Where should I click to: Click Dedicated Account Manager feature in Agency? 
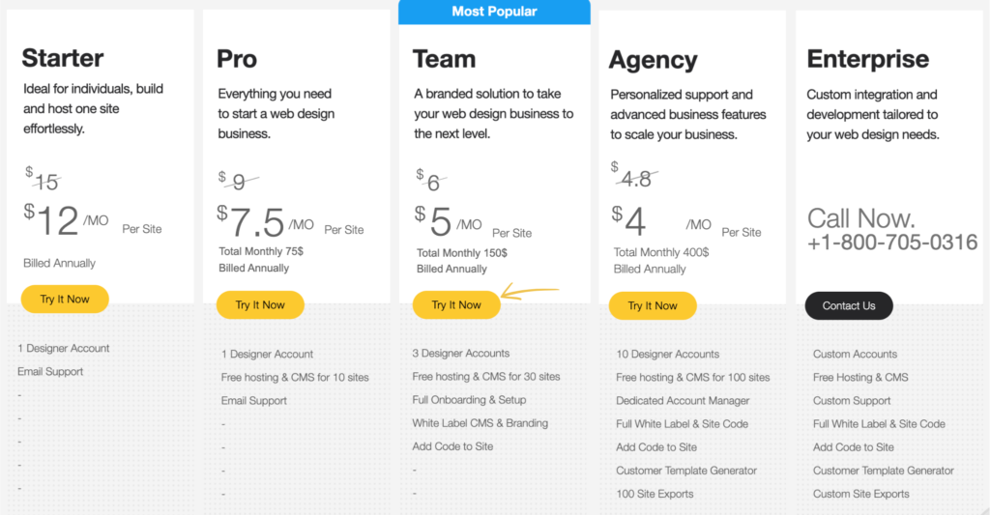[x=683, y=401]
